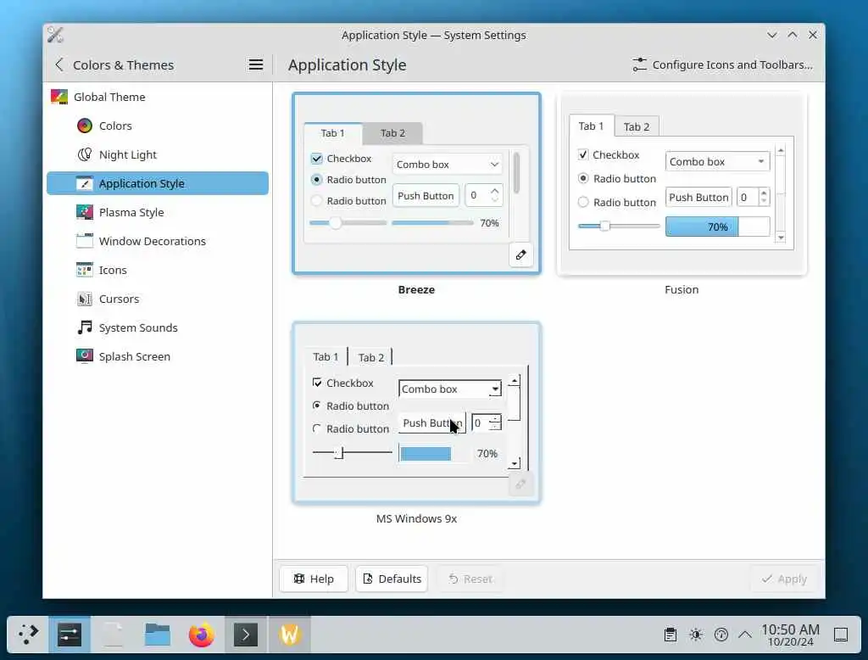Go back using Colors & Themes arrow
868x660 pixels.
(59, 64)
